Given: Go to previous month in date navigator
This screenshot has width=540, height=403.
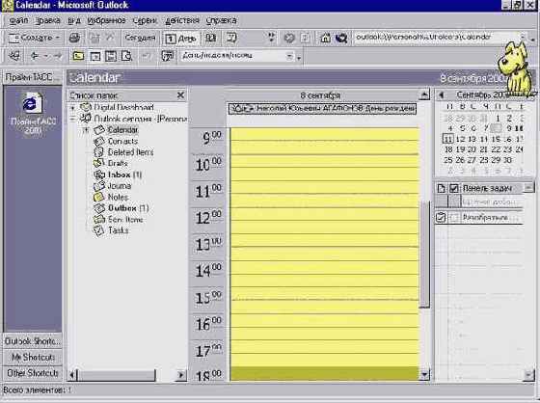Looking at the screenshot, I should 442,94.
